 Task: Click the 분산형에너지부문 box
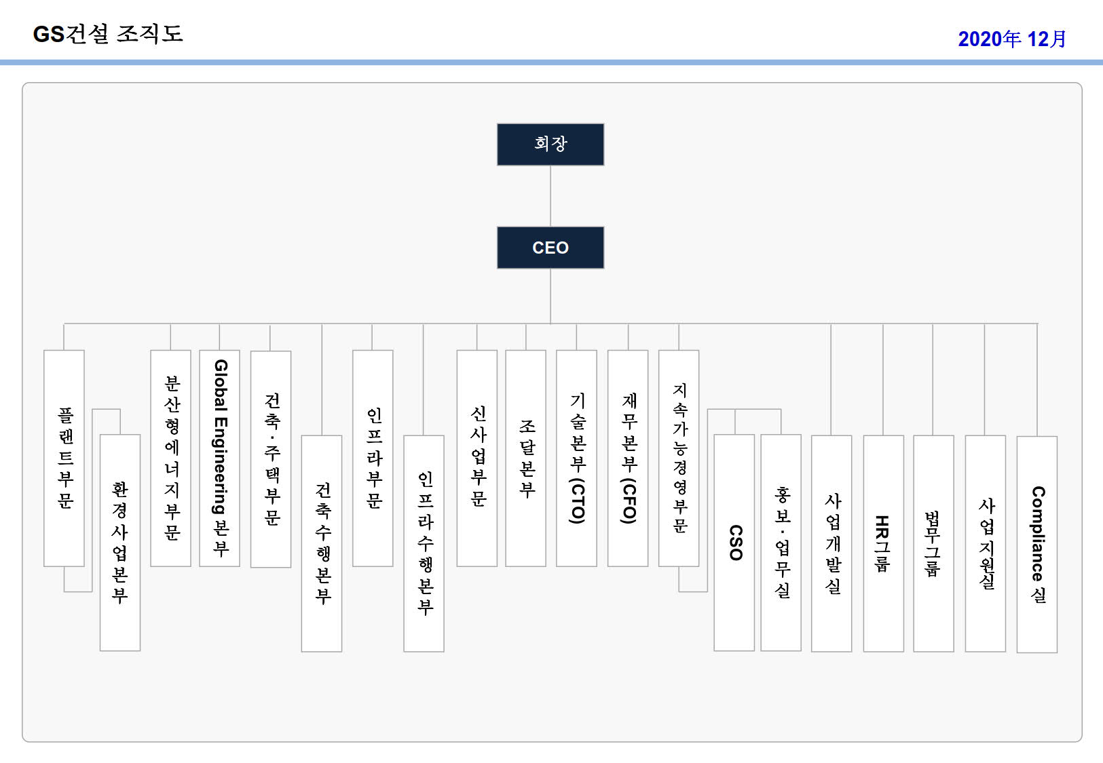(170, 458)
